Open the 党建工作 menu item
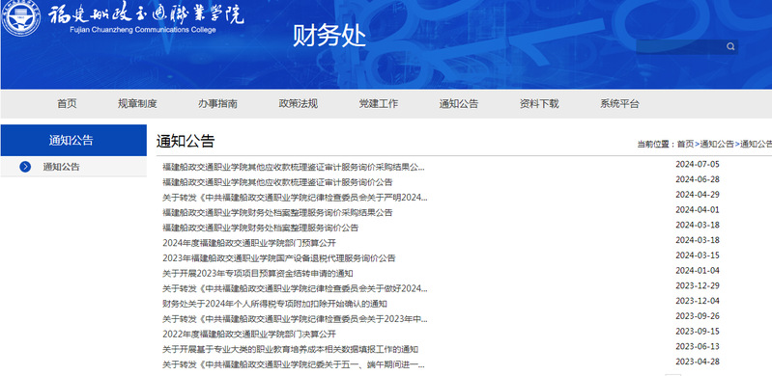 point(379,104)
